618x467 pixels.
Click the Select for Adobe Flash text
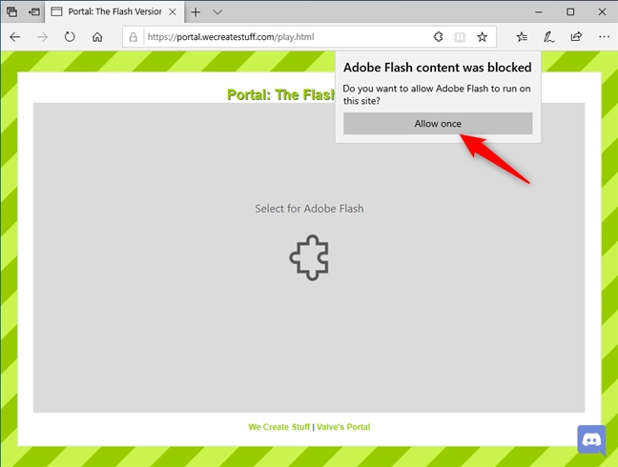(x=309, y=209)
